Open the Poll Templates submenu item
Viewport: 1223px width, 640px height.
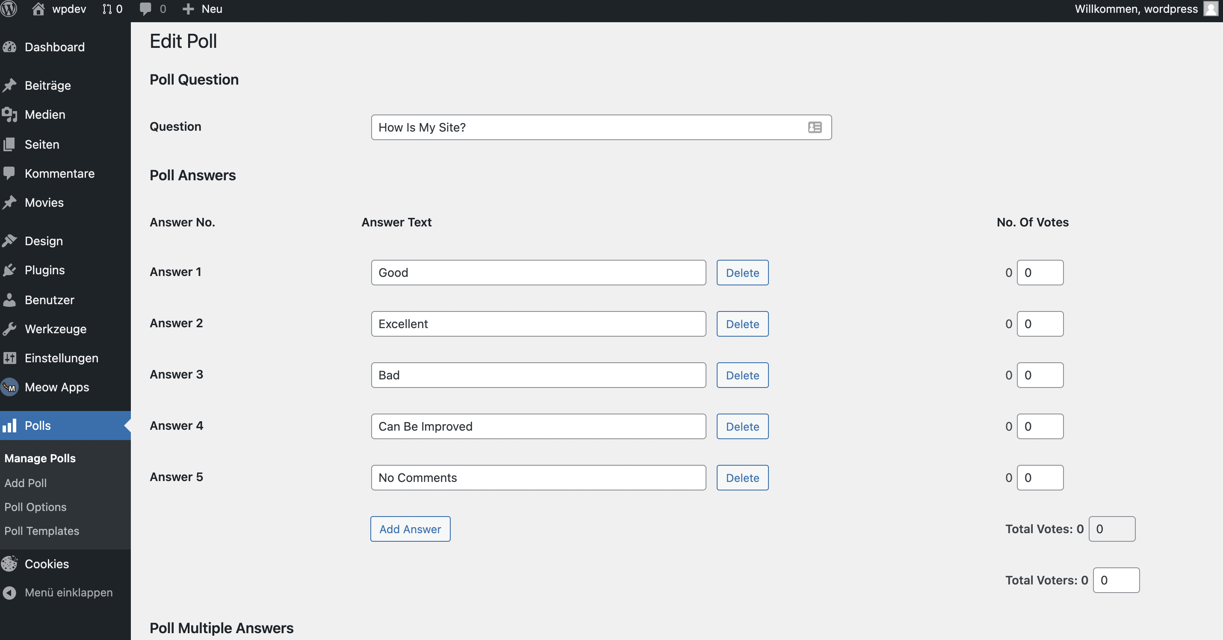point(42,531)
